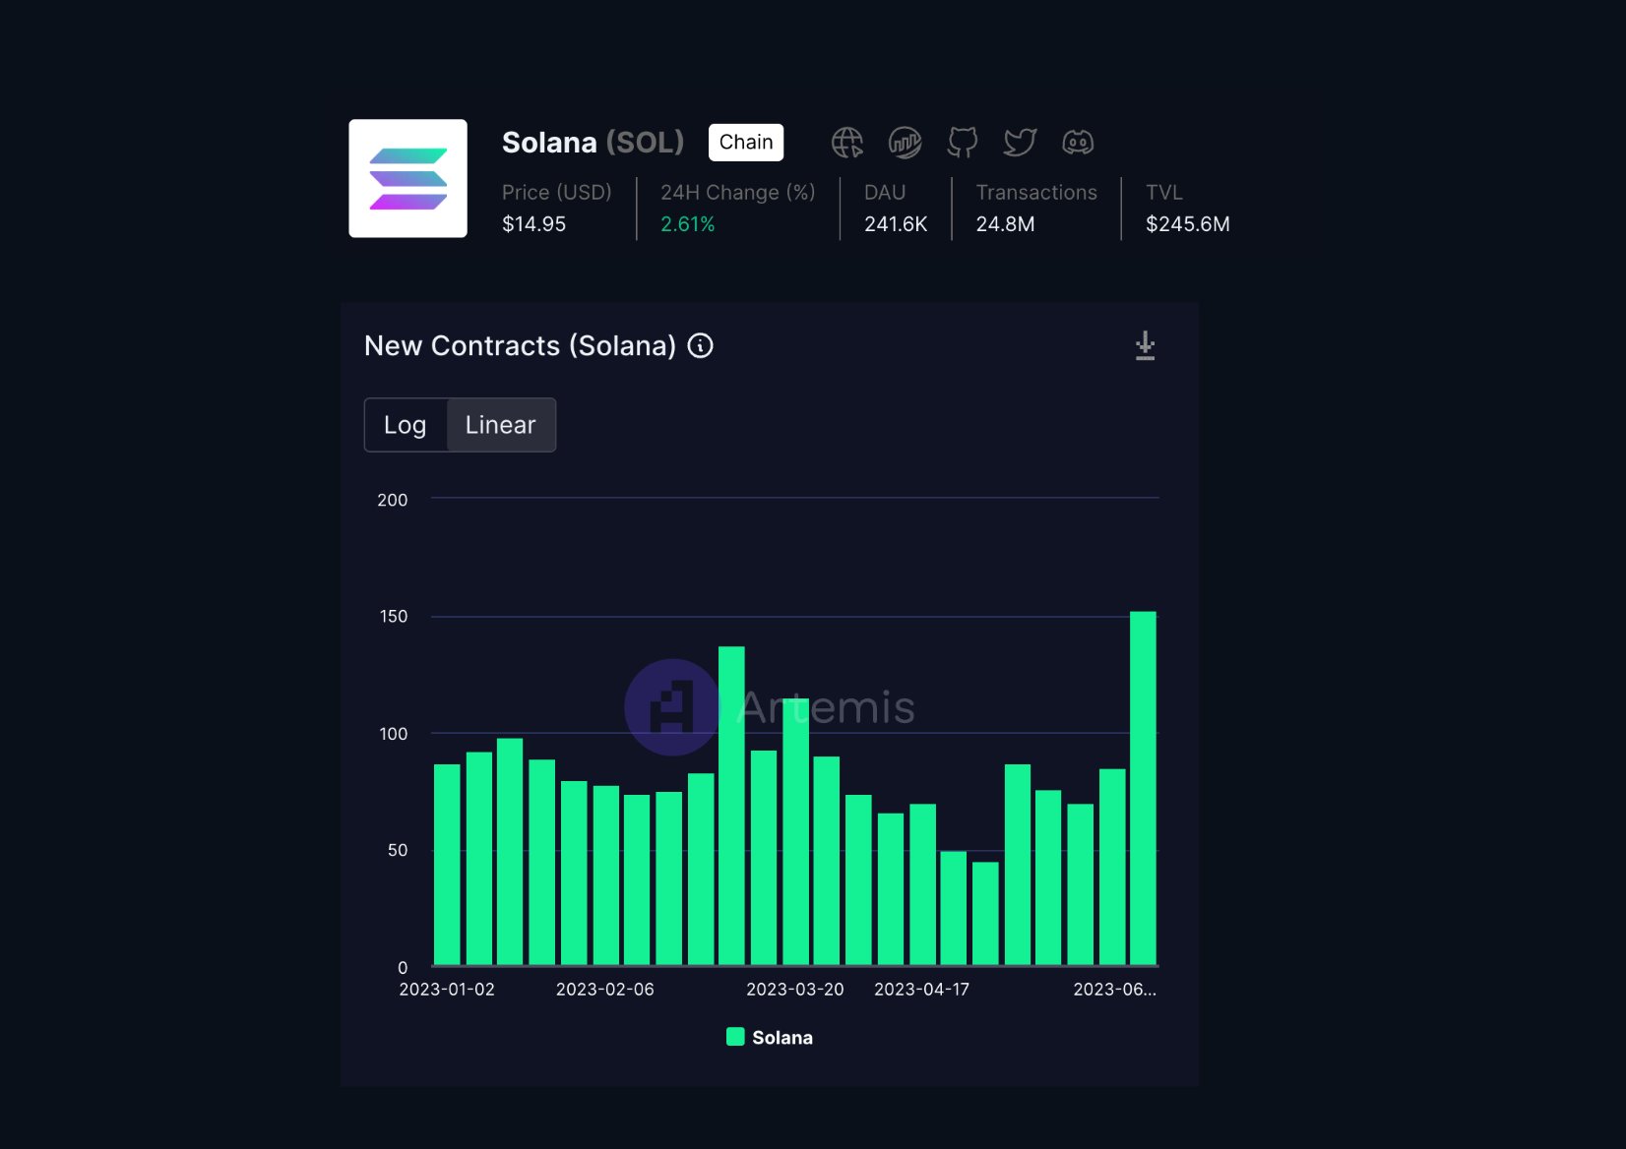1626x1149 pixels.
Task: Switch chart scale to Log
Action: tap(406, 425)
